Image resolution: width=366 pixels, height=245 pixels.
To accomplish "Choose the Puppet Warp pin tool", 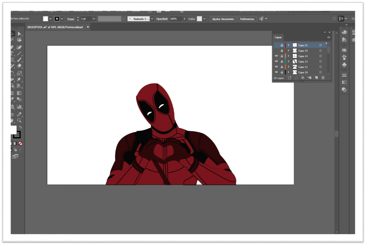I will pos(19,80).
